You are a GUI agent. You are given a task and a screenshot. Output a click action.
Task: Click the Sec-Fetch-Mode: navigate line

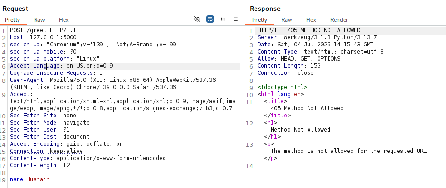pyautogui.click(x=49, y=123)
